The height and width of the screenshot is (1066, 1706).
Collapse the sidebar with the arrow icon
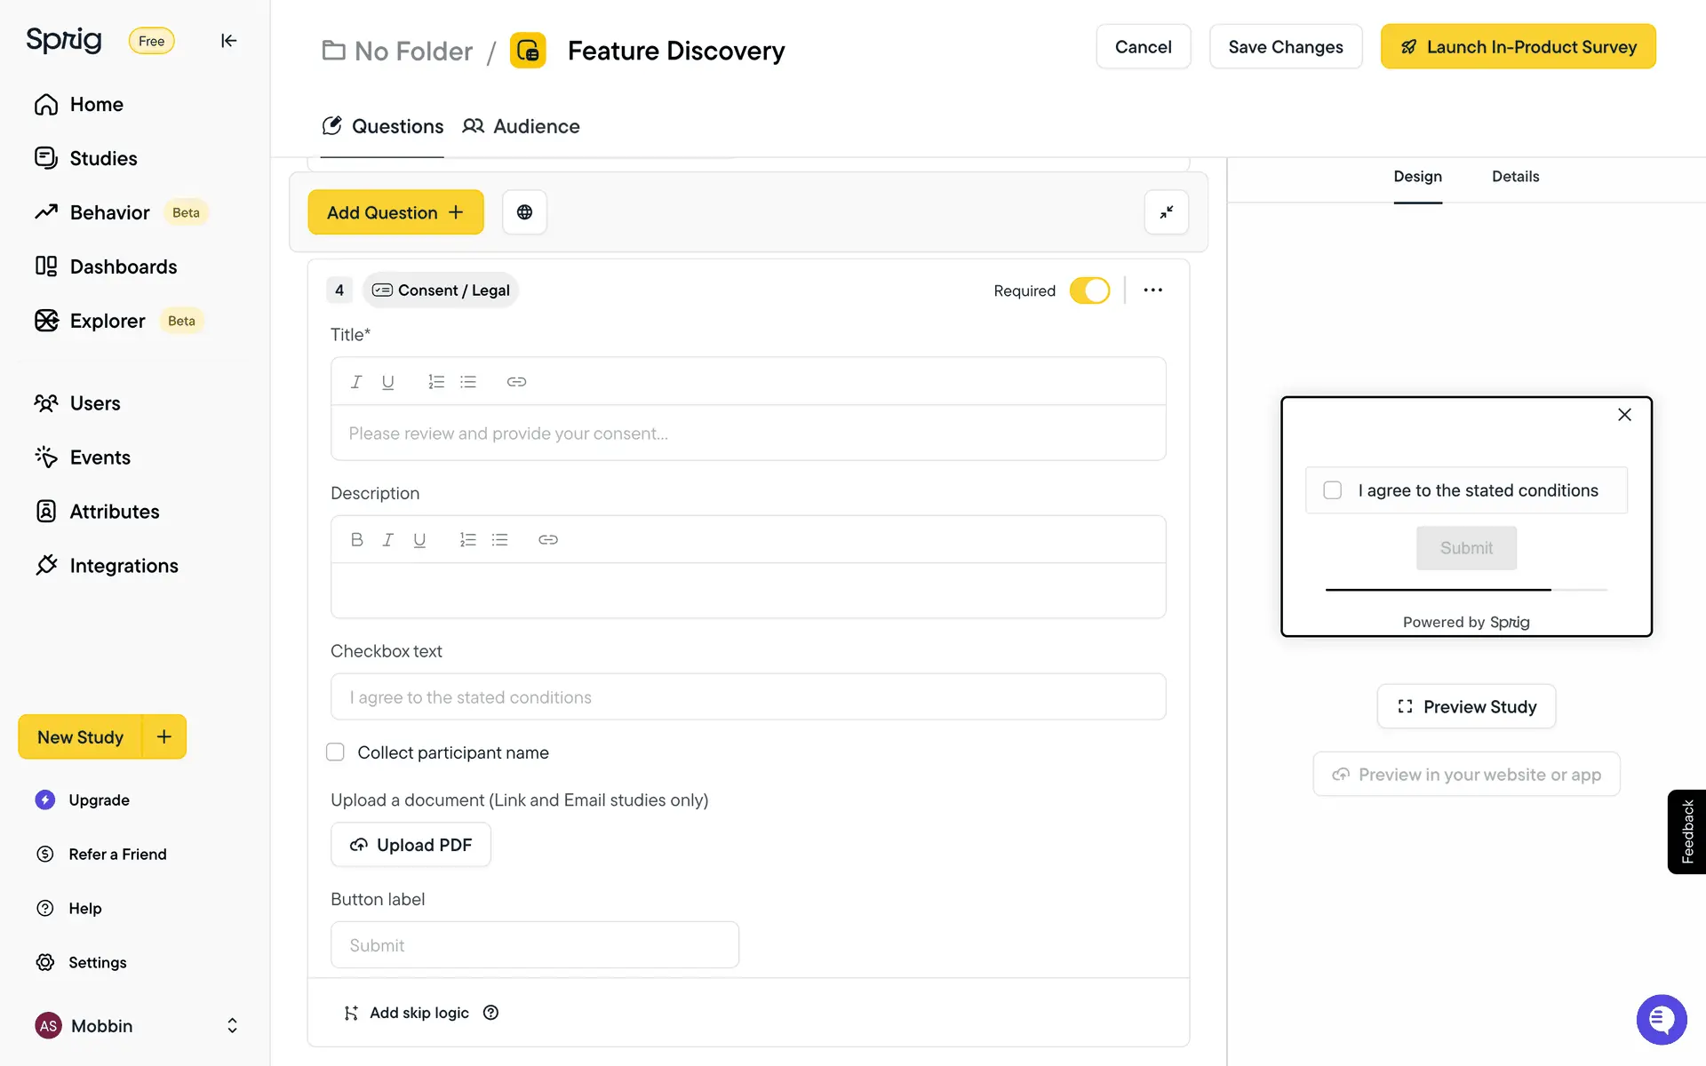[228, 41]
